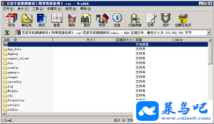
Task: Click the archive path address field
Action: (x=111, y=33)
